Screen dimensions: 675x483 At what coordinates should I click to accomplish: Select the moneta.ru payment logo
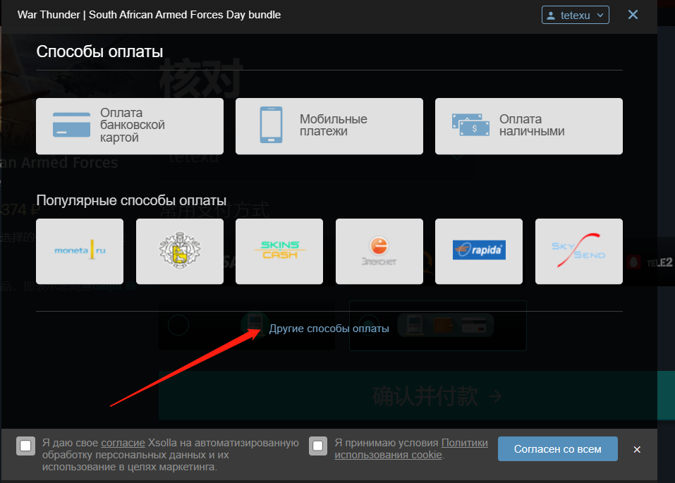pyautogui.click(x=80, y=252)
